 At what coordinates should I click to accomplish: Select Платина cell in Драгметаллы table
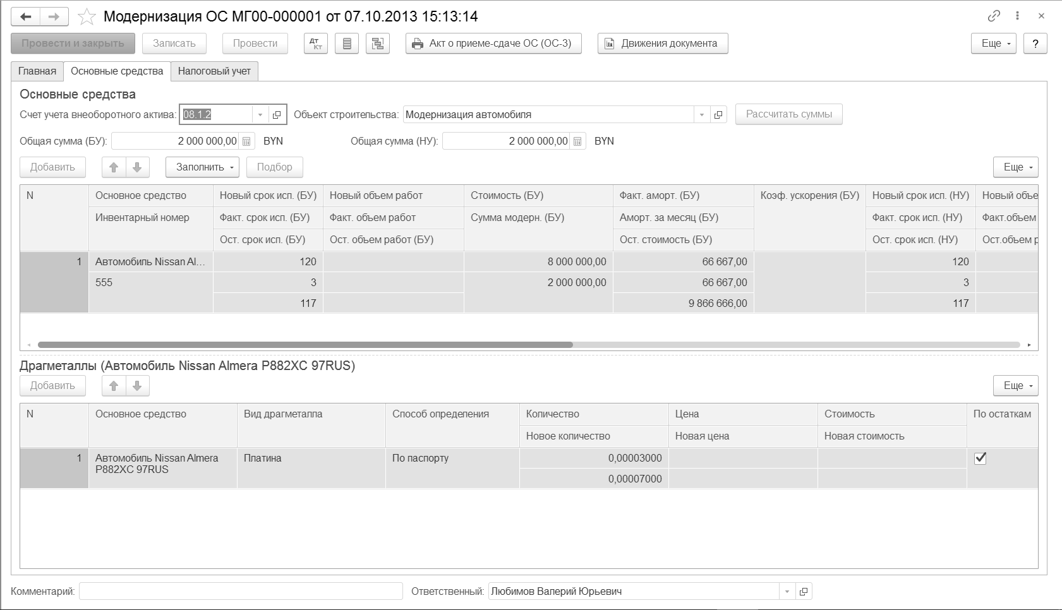click(x=311, y=469)
